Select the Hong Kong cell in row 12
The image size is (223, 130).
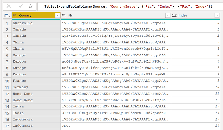(36, 94)
